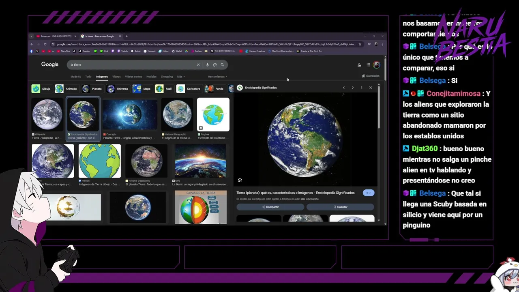Open the Chrome three-dot menu

(x=382, y=44)
